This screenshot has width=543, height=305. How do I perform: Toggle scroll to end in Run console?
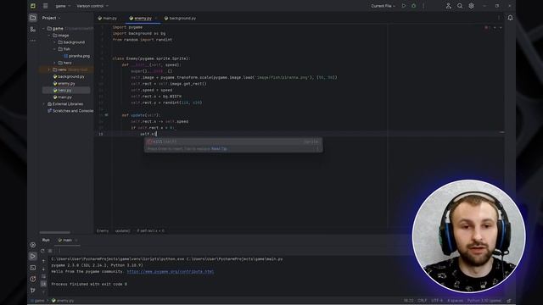click(43, 284)
